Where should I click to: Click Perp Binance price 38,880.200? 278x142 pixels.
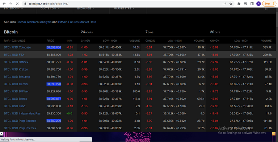click(54, 121)
